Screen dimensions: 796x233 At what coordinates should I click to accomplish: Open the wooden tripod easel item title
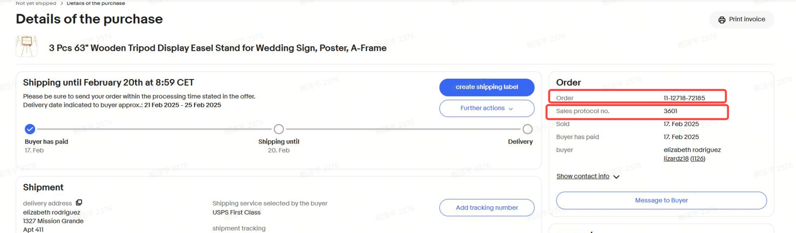tap(217, 48)
